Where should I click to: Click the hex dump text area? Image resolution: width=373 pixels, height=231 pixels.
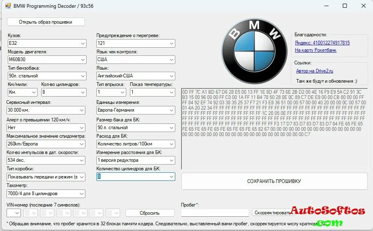tap(274, 129)
